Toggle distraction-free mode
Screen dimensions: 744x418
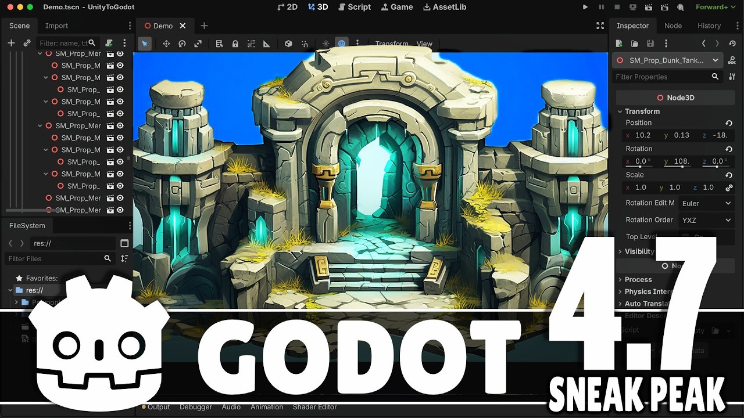[x=600, y=26]
